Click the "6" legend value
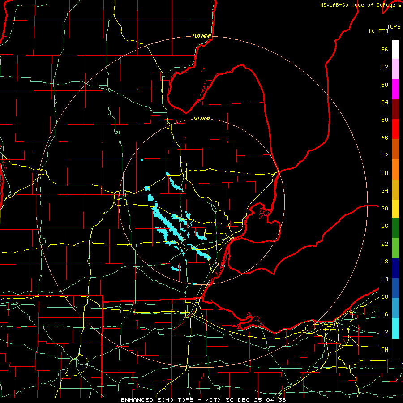The height and width of the screenshot is (403, 403). (x=386, y=314)
